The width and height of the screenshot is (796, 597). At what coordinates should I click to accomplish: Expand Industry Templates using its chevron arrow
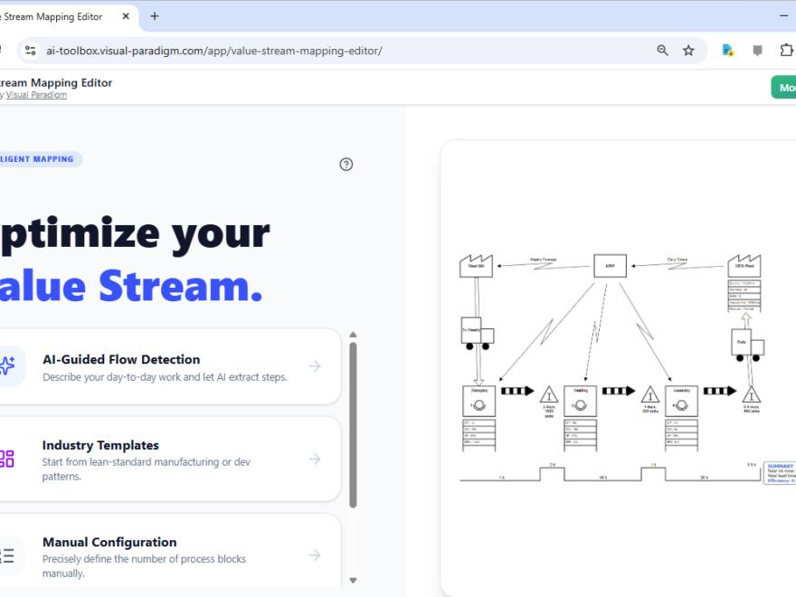314,459
